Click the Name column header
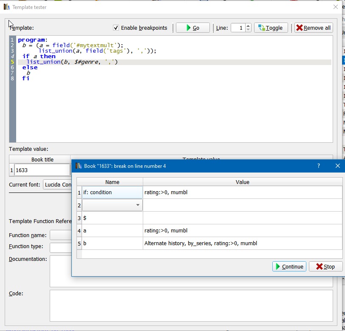The width and height of the screenshot is (345, 331). point(112,182)
